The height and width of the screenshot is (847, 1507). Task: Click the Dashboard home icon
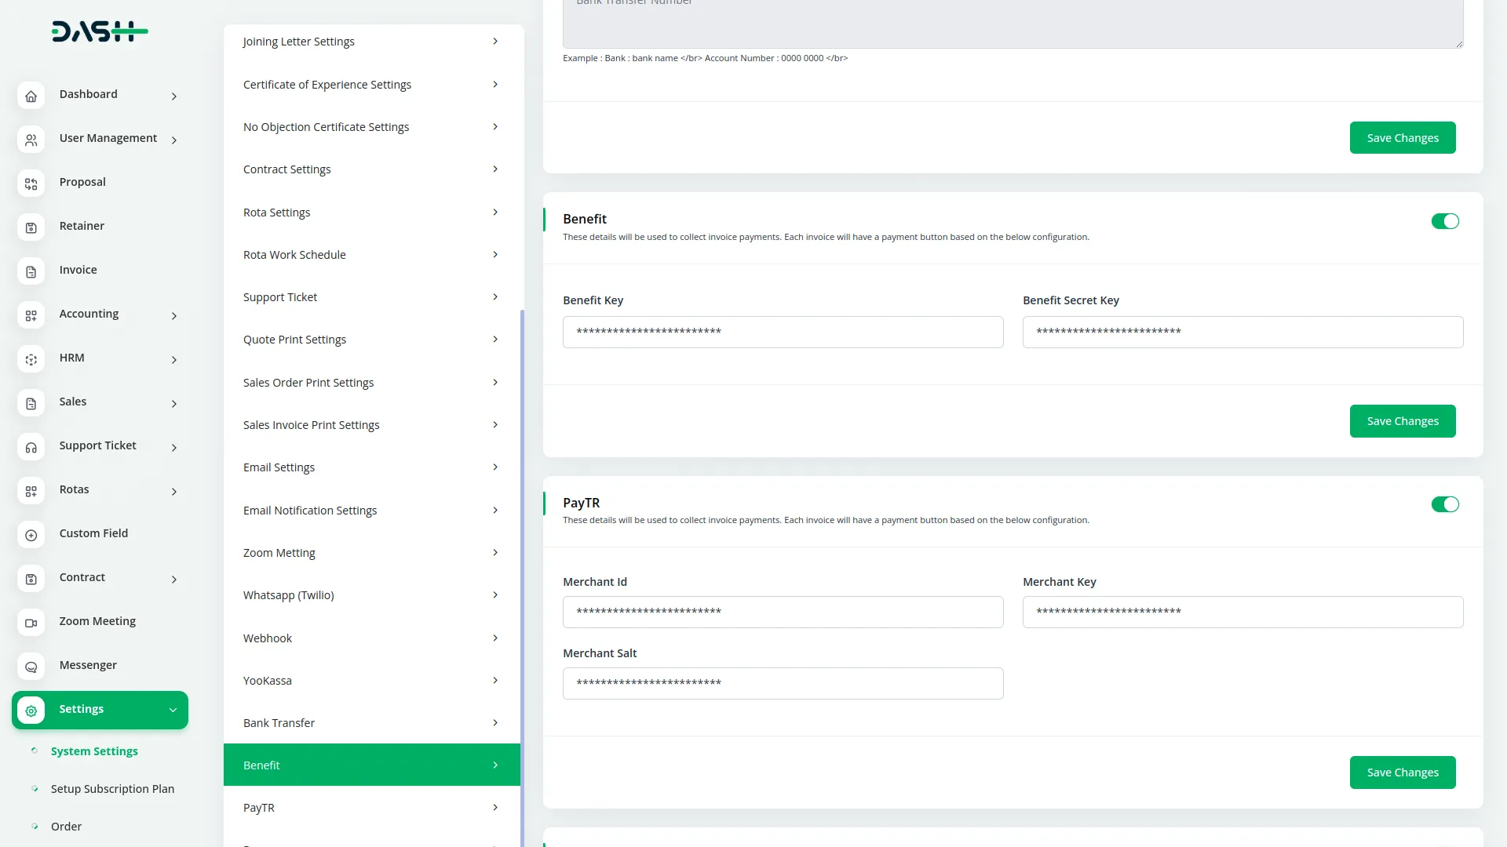coord(31,96)
